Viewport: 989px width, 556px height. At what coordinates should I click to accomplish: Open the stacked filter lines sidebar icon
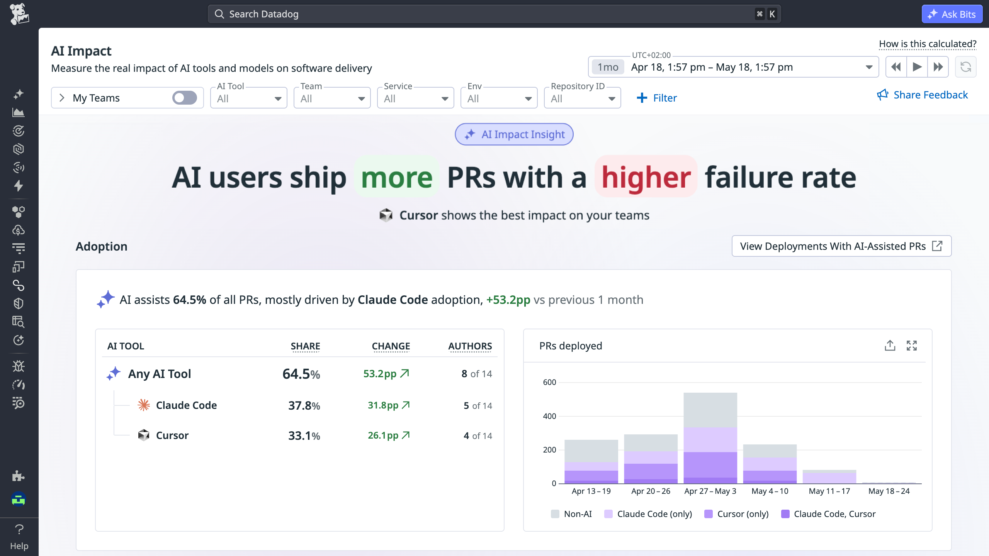(x=19, y=248)
